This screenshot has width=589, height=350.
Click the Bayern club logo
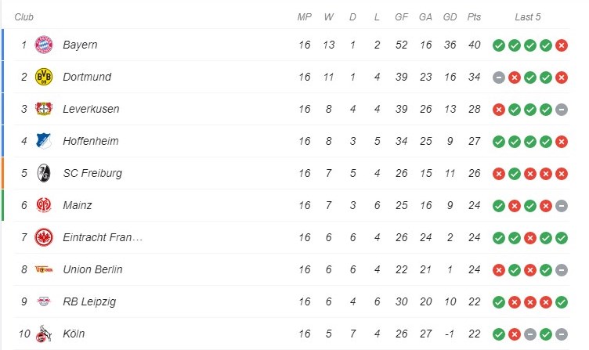click(44, 45)
